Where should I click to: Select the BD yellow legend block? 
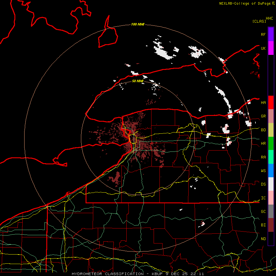[x=271, y=130]
